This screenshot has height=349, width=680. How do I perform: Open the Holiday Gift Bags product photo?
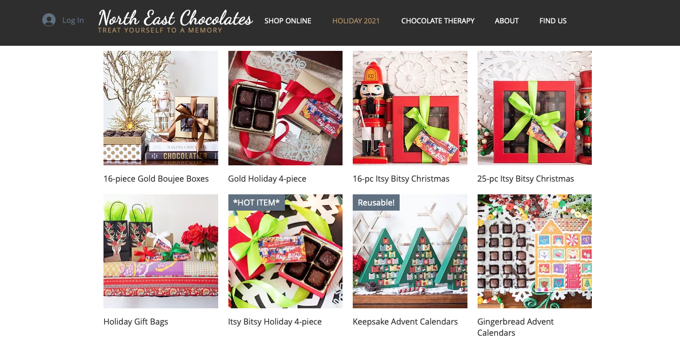(x=161, y=251)
